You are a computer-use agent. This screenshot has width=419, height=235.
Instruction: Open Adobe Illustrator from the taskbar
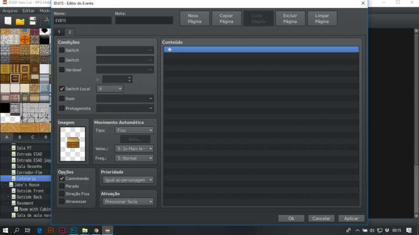pos(51,230)
